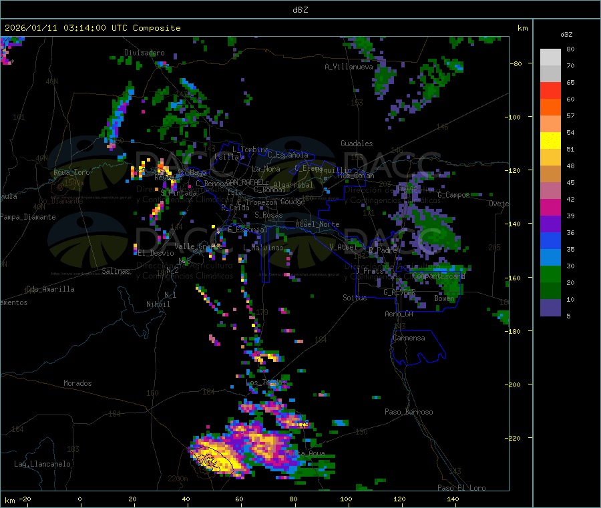Click the 'El_Desvio' map label
601x508 pixels.
pos(156,253)
